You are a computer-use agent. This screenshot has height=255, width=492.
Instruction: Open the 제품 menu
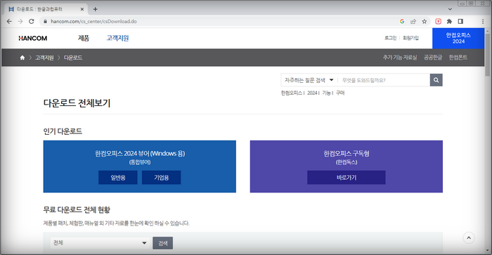[84, 38]
